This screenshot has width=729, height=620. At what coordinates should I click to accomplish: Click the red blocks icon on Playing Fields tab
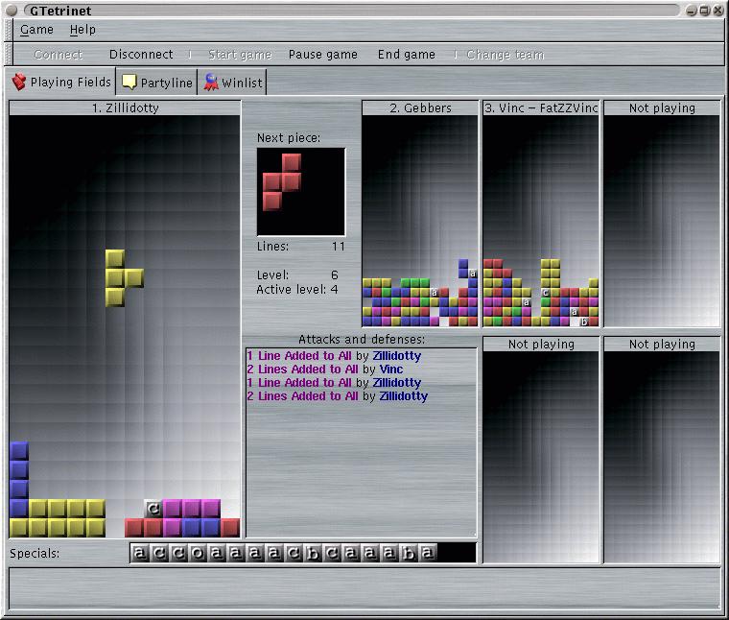coord(19,83)
